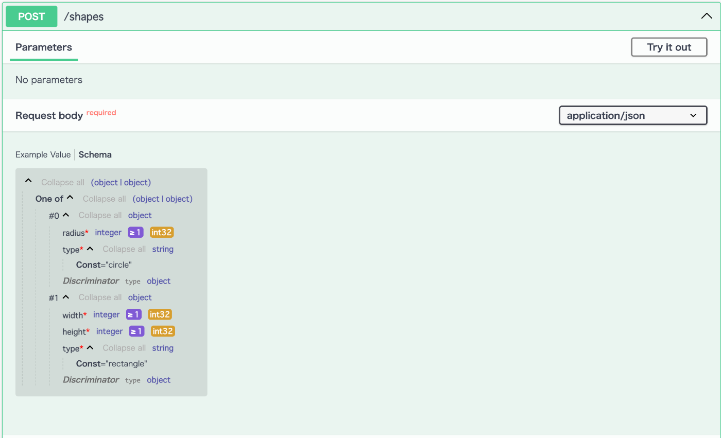This screenshot has height=438, width=721.
Task: Click the object type label on #0 row
Action: 140,215
